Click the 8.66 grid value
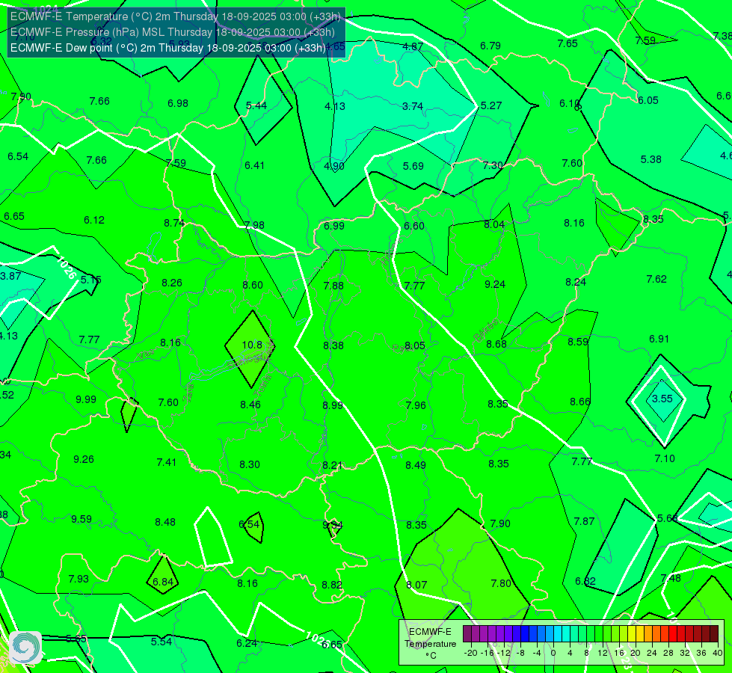 580,402
